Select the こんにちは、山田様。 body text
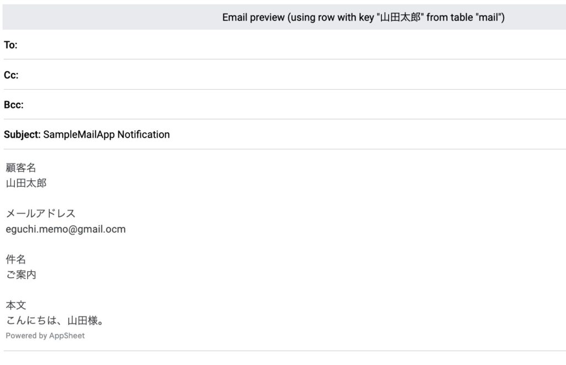 coord(55,320)
